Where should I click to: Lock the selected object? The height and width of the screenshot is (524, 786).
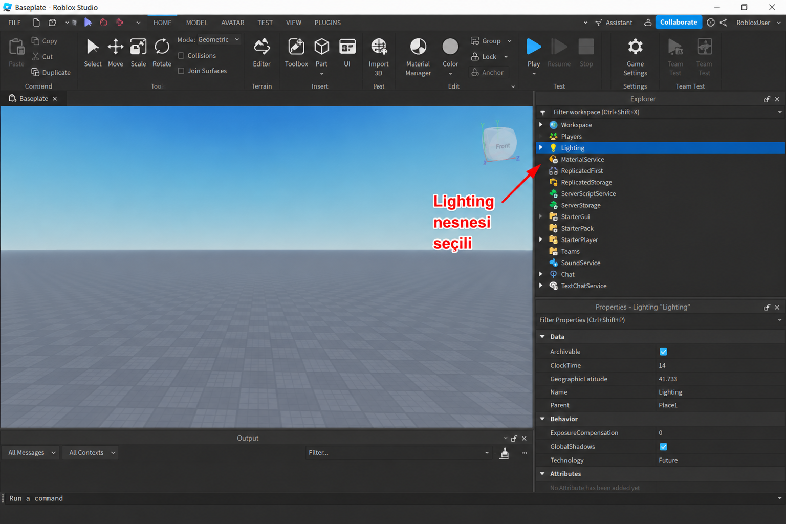[x=484, y=57]
